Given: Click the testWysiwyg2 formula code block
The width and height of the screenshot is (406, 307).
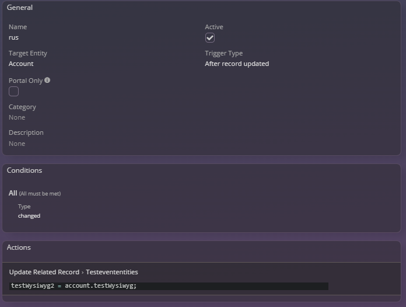Looking at the screenshot, I should (x=169, y=286).
